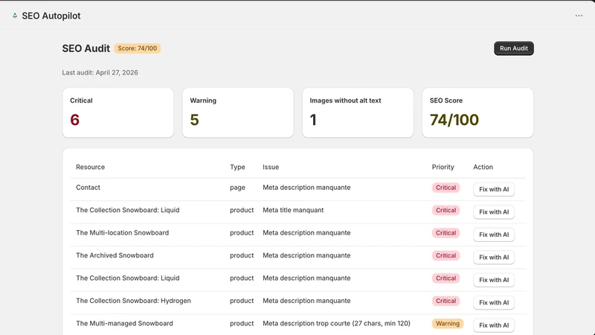This screenshot has width=595, height=335.
Task: Click the Run Audit button
Action: [x=514, y=48]
